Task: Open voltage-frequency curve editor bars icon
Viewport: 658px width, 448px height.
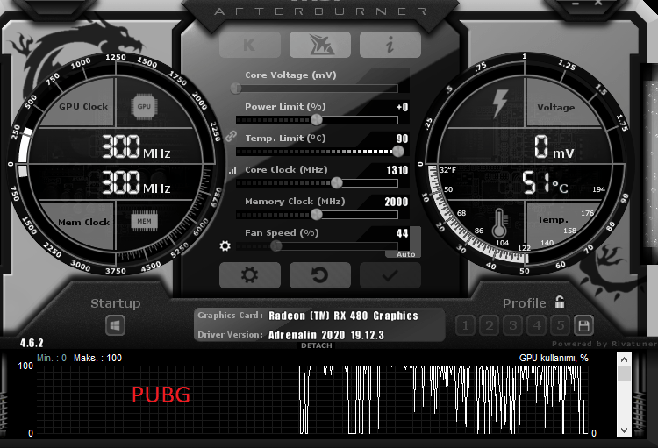Action: 232,170
